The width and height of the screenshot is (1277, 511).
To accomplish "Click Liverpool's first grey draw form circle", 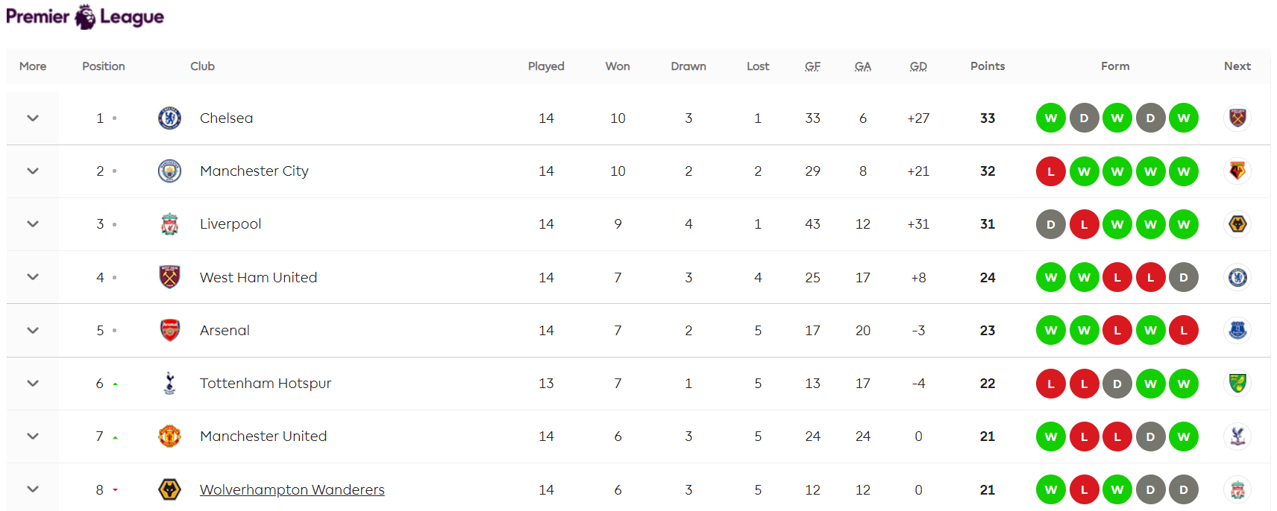I will pos(1051,224).
